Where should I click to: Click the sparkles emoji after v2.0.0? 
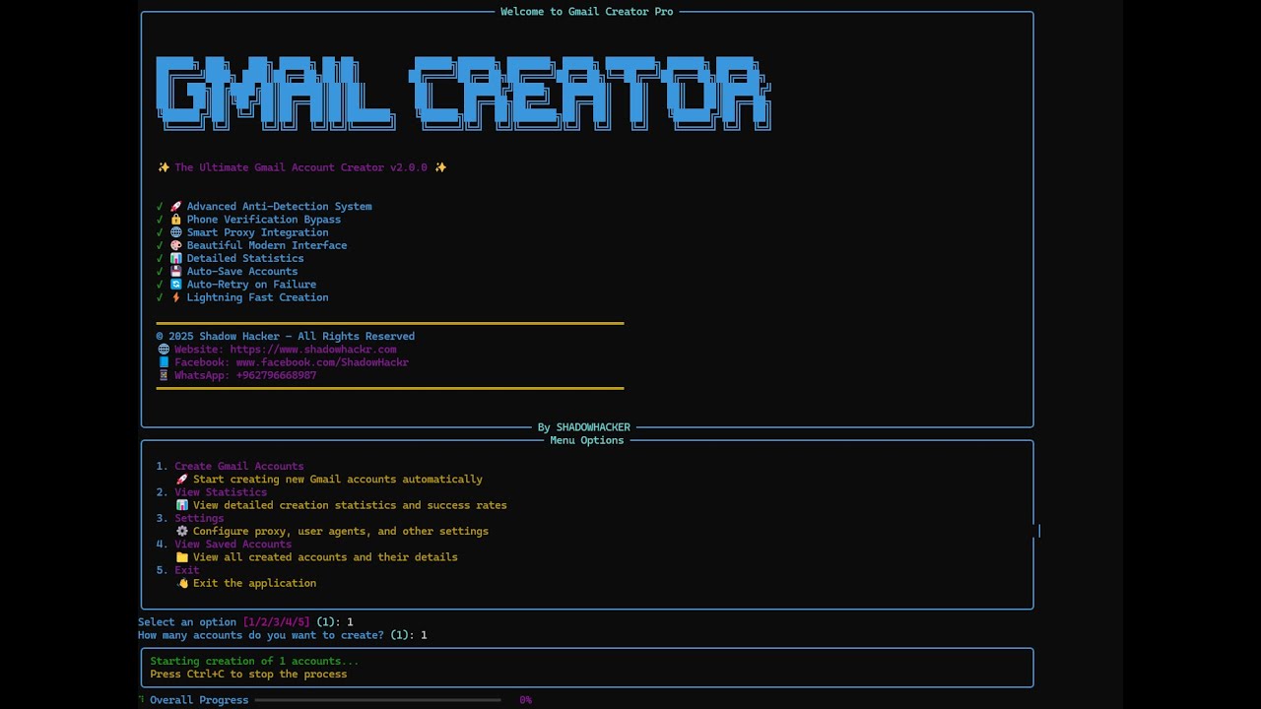pos(440,167)
